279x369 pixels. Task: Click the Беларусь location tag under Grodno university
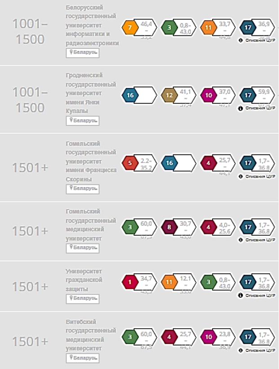click(83, 121)
